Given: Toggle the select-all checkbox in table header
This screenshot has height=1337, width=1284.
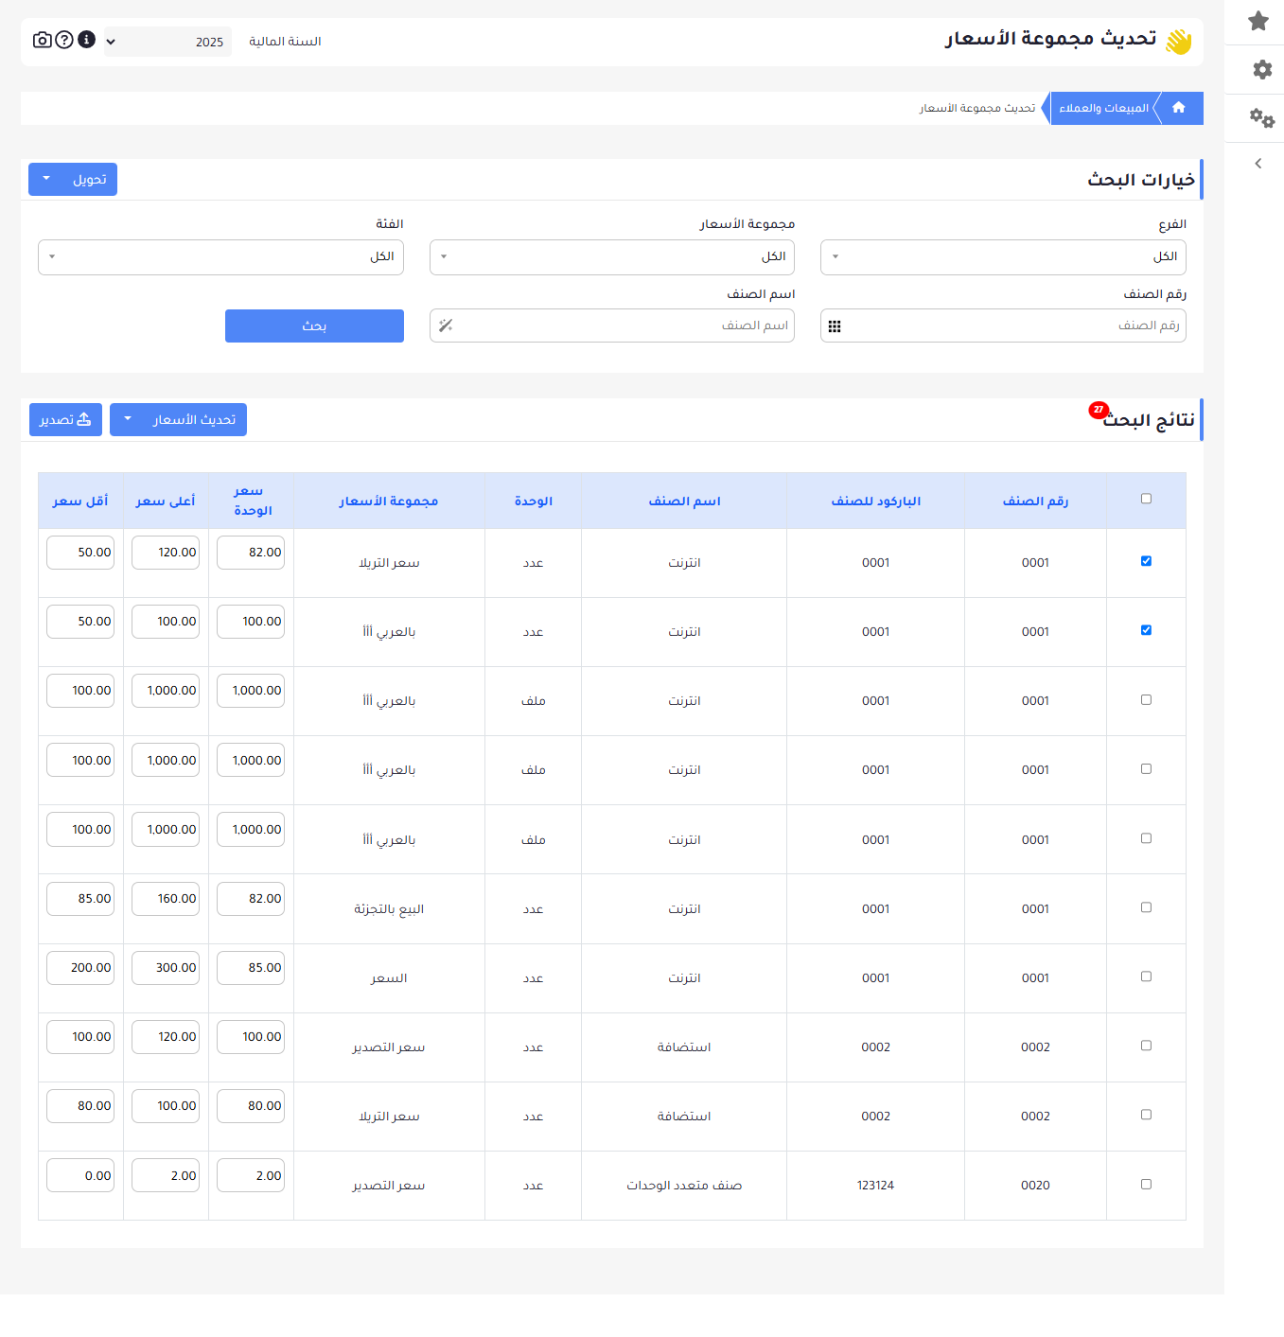Looking at the screenshot, I should click(x=1146, y=499).
